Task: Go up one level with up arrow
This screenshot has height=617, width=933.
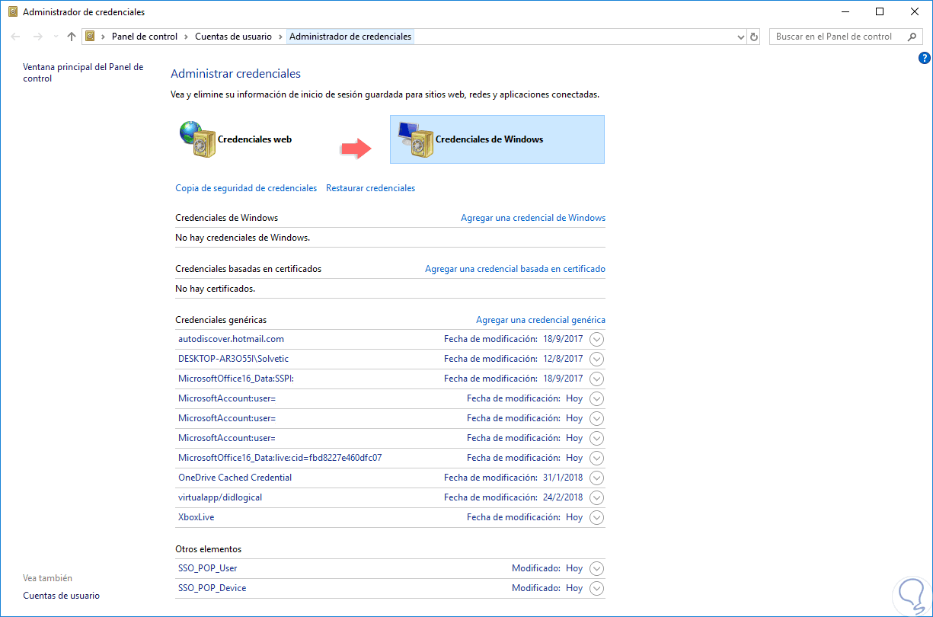Action: [x=72, y=37]
